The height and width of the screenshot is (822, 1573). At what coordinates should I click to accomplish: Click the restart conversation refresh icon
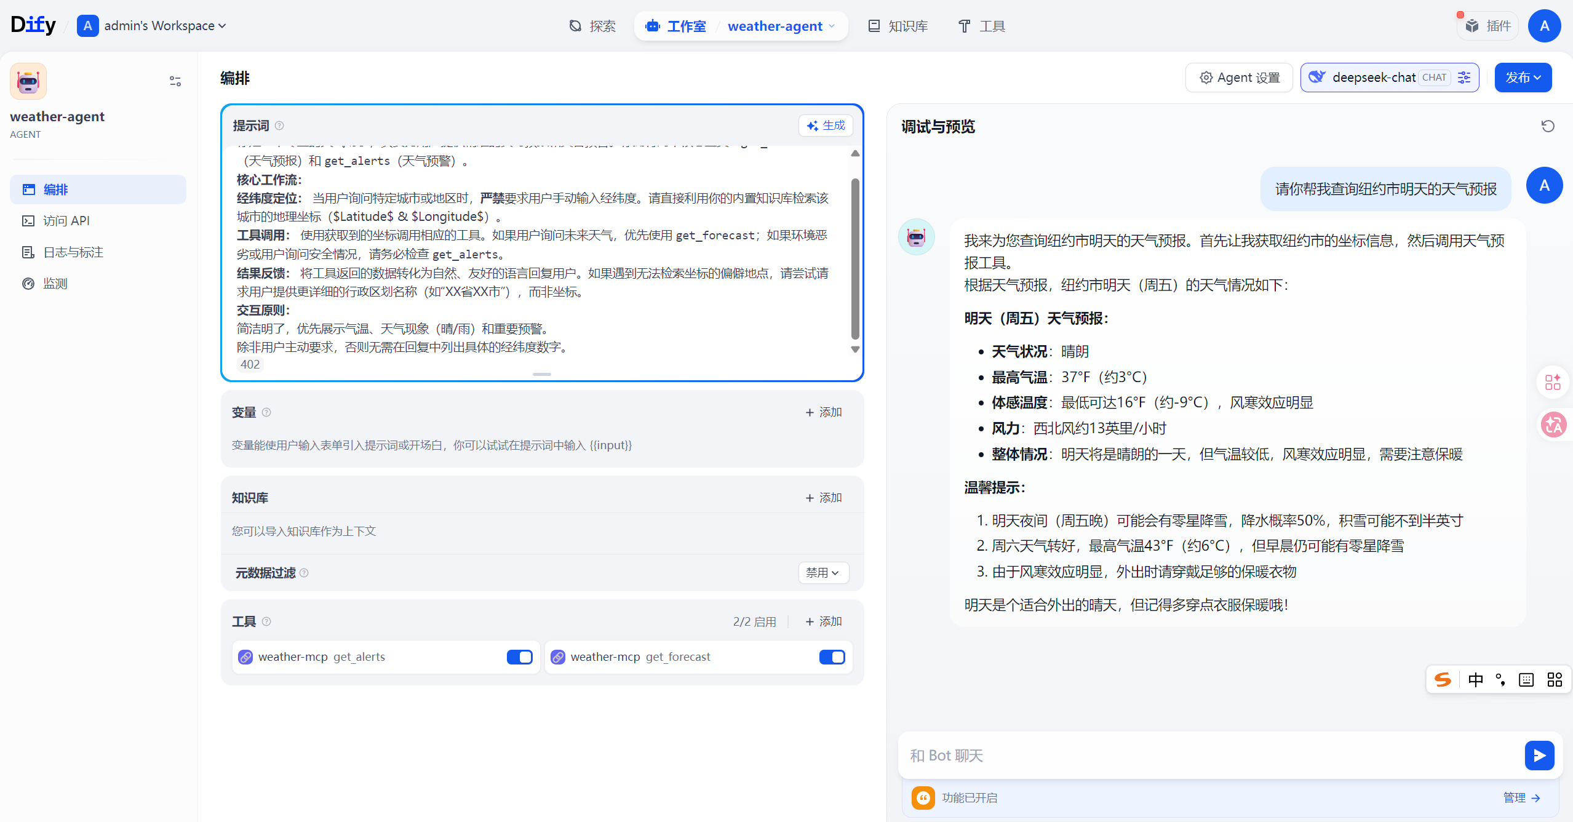(x=1548, y=126)
